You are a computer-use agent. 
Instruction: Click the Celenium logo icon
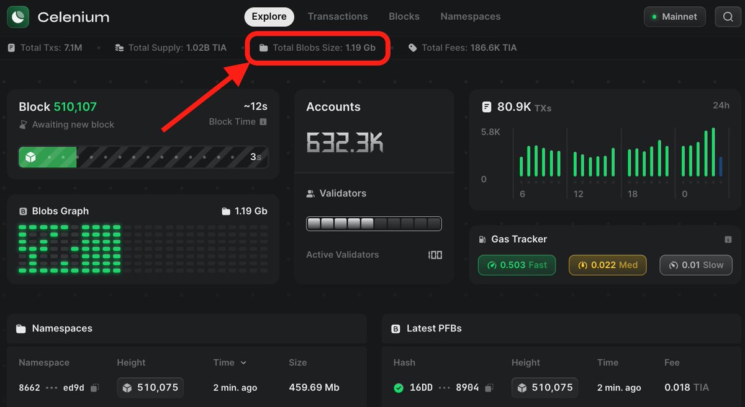pyautogui.click(x=18, y=17)
